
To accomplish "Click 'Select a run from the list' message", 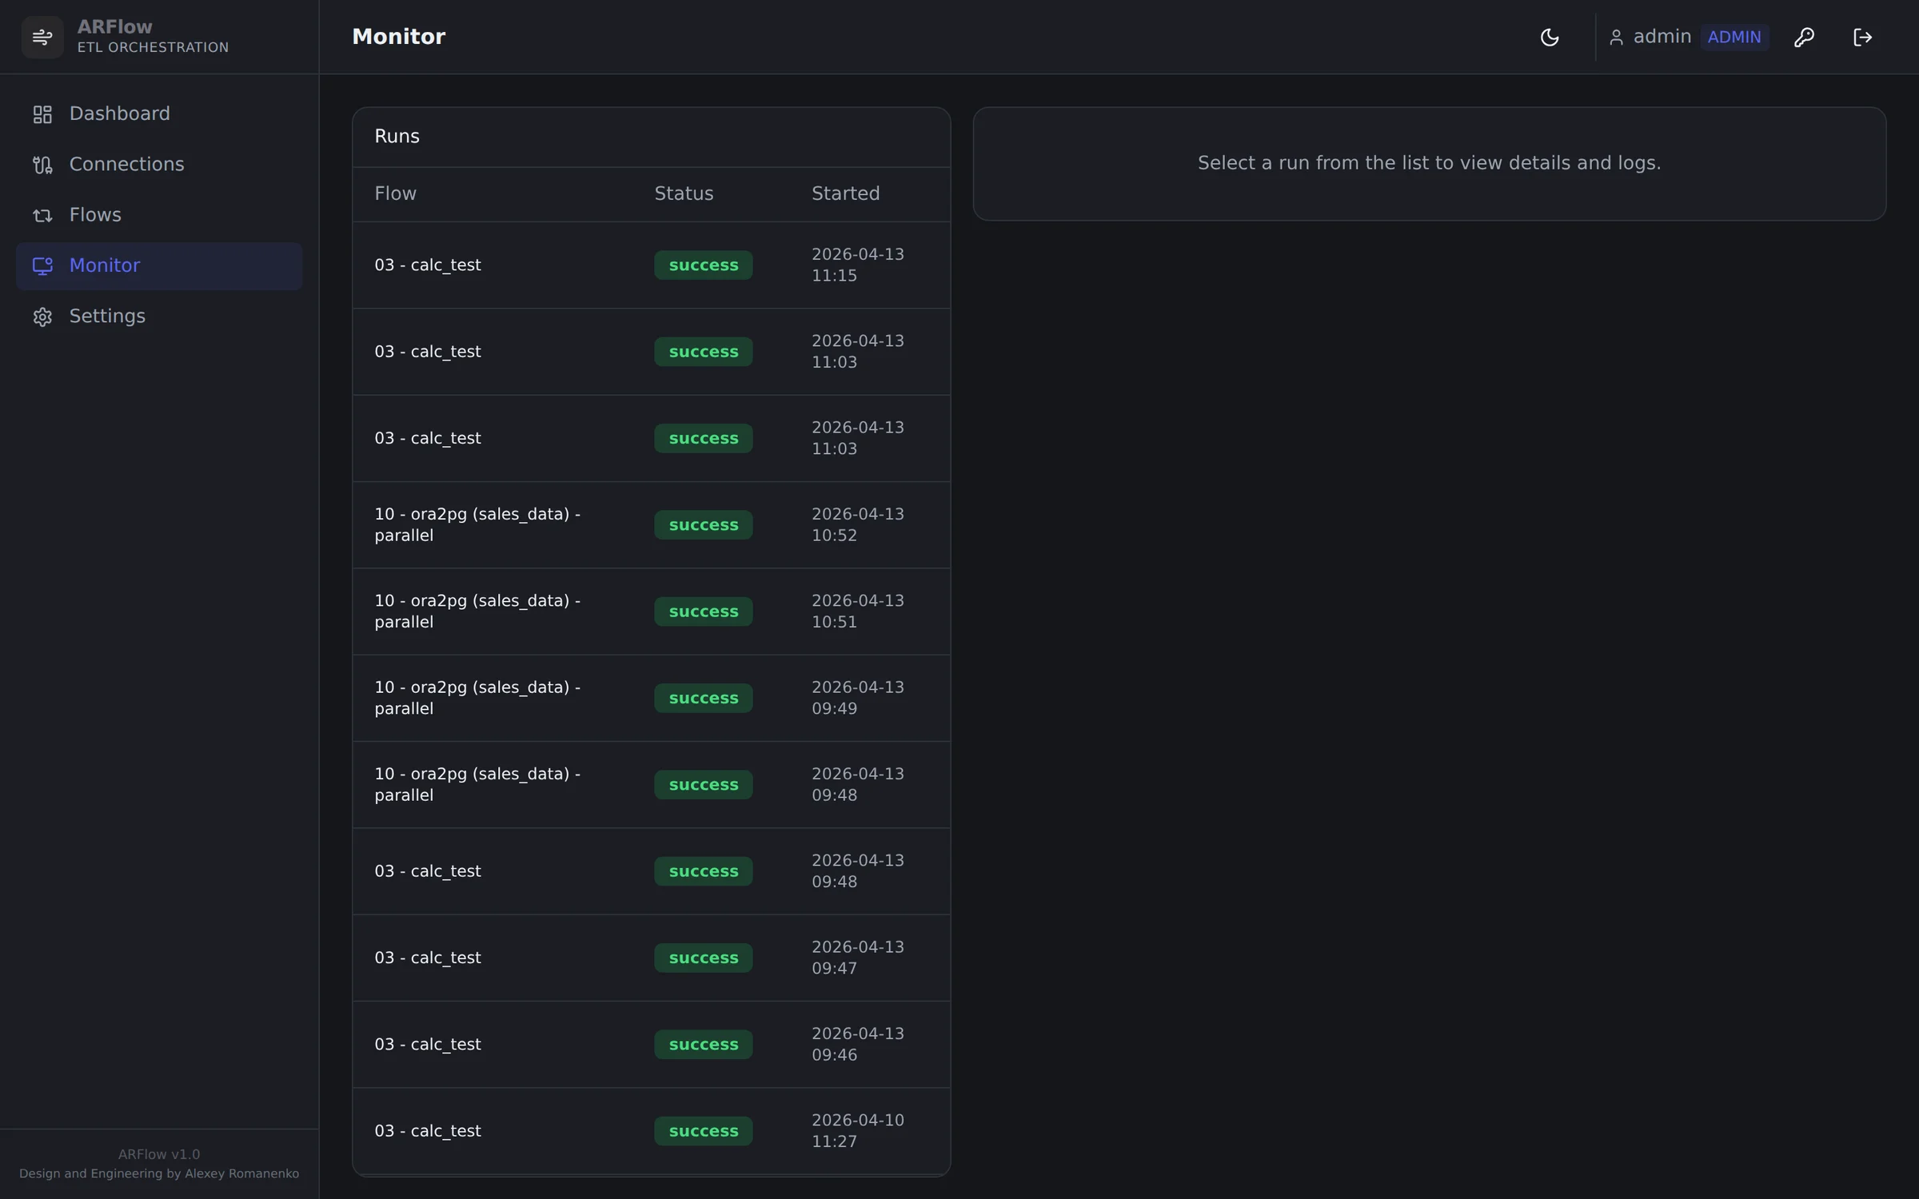I will tap(1429, 163).
